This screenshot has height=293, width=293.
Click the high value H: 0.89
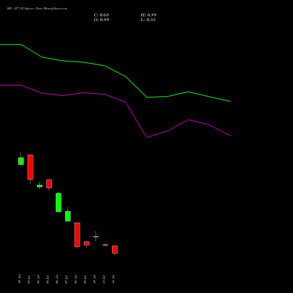tap(148, 15)
